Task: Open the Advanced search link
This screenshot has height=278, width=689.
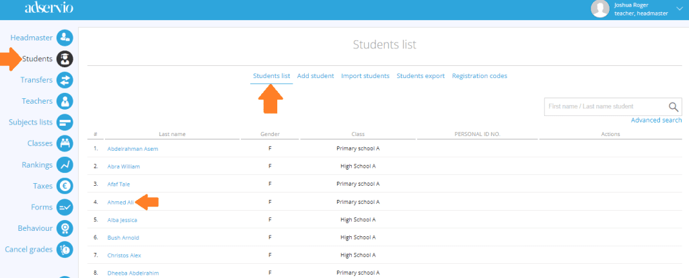Action: tap(656, 120)
